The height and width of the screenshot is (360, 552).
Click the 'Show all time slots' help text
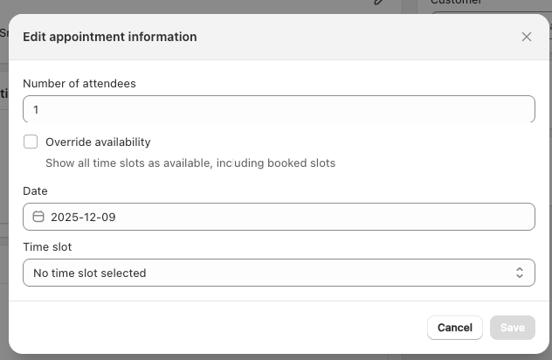coord(190,163)
